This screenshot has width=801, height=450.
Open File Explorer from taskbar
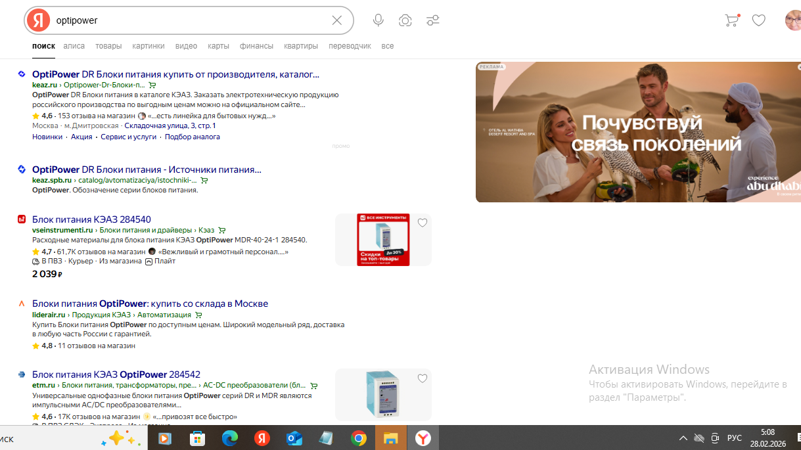390,438
